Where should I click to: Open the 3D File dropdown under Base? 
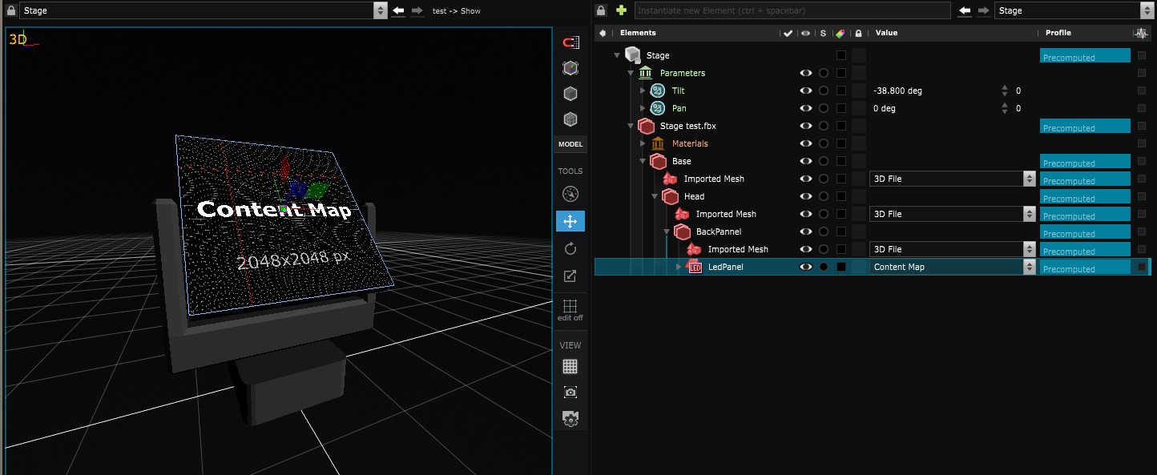coord(953,179)
